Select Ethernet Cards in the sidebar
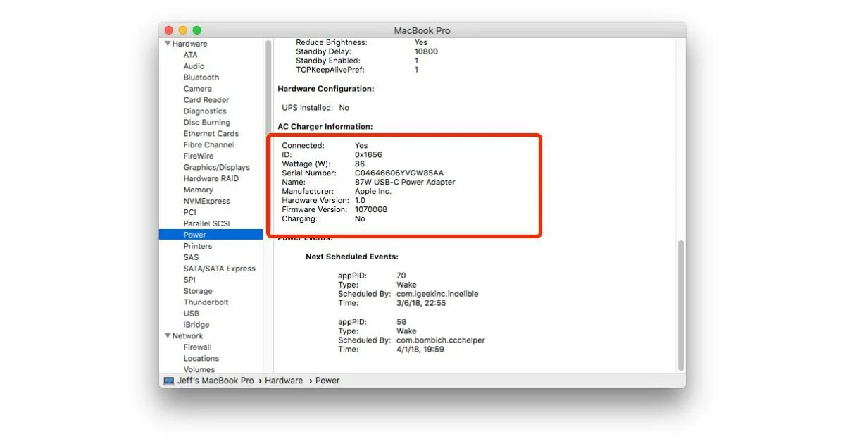The width and height of the screenshot is (845, 444). 211,134
